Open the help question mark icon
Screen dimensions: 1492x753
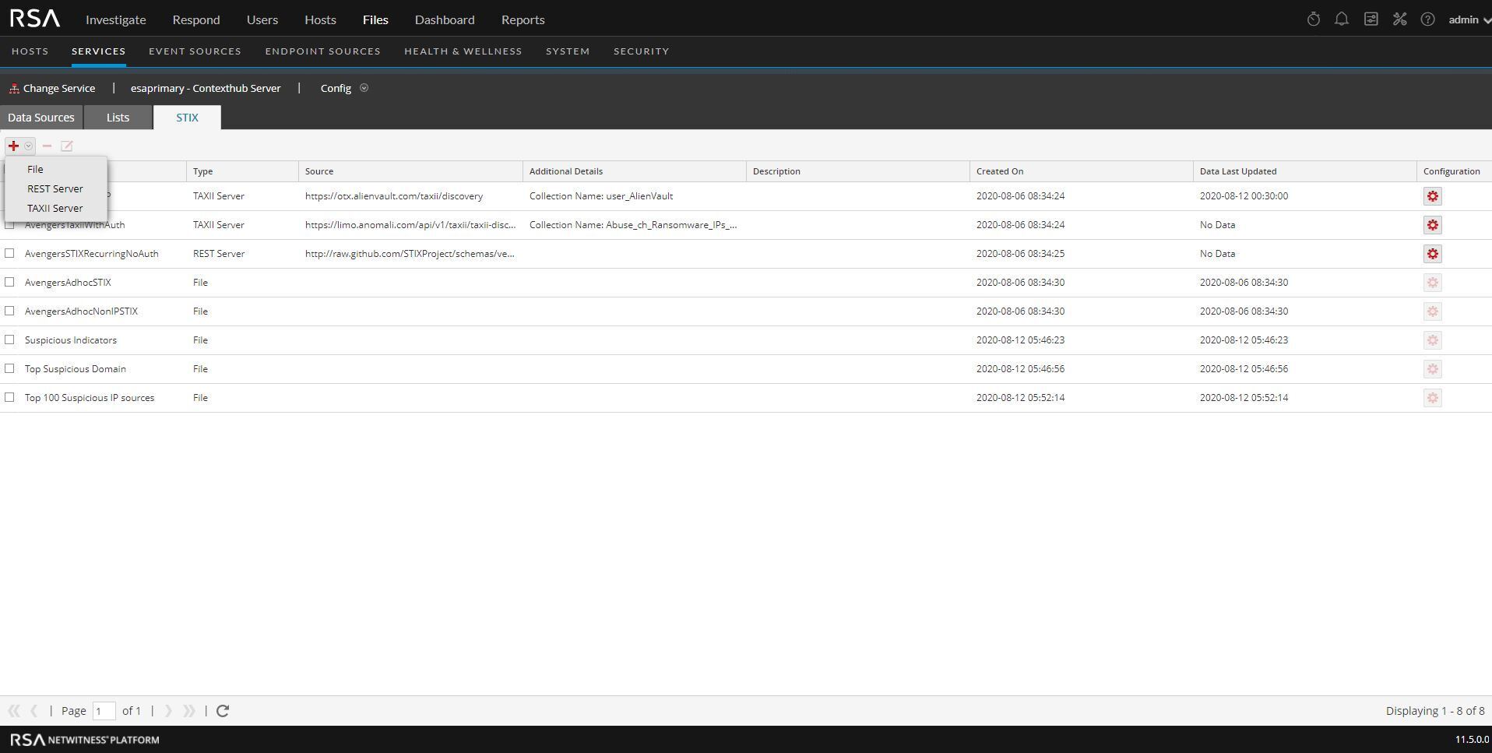(1427, 19)
